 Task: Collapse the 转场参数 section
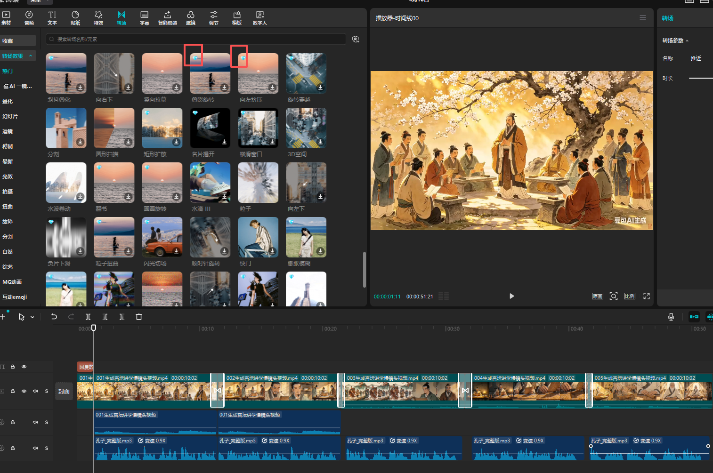point(687,41)
